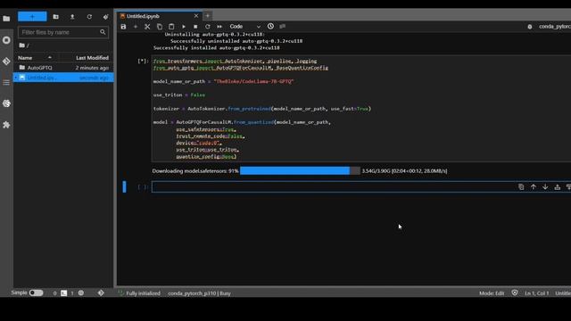571x321 pixels.
Task: Open the running terminals and kernels sidebar
Action: [6, 40]
